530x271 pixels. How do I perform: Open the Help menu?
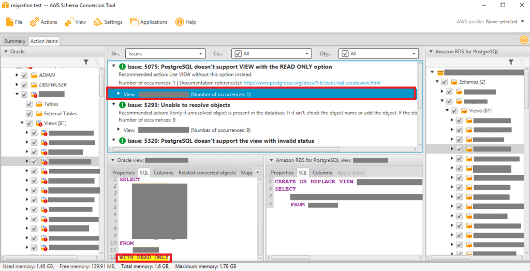pyautogui.click(x=186, y=22)
